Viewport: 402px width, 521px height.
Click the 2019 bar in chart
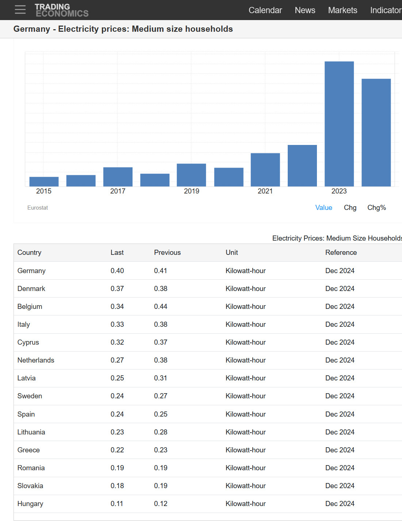tap(191, 175)
